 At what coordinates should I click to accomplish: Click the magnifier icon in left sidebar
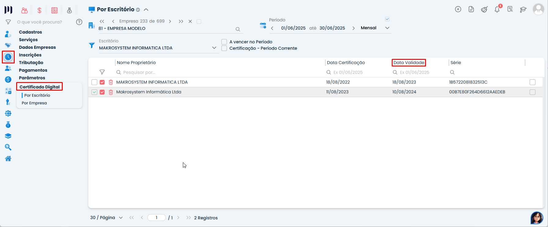(8, 147)
